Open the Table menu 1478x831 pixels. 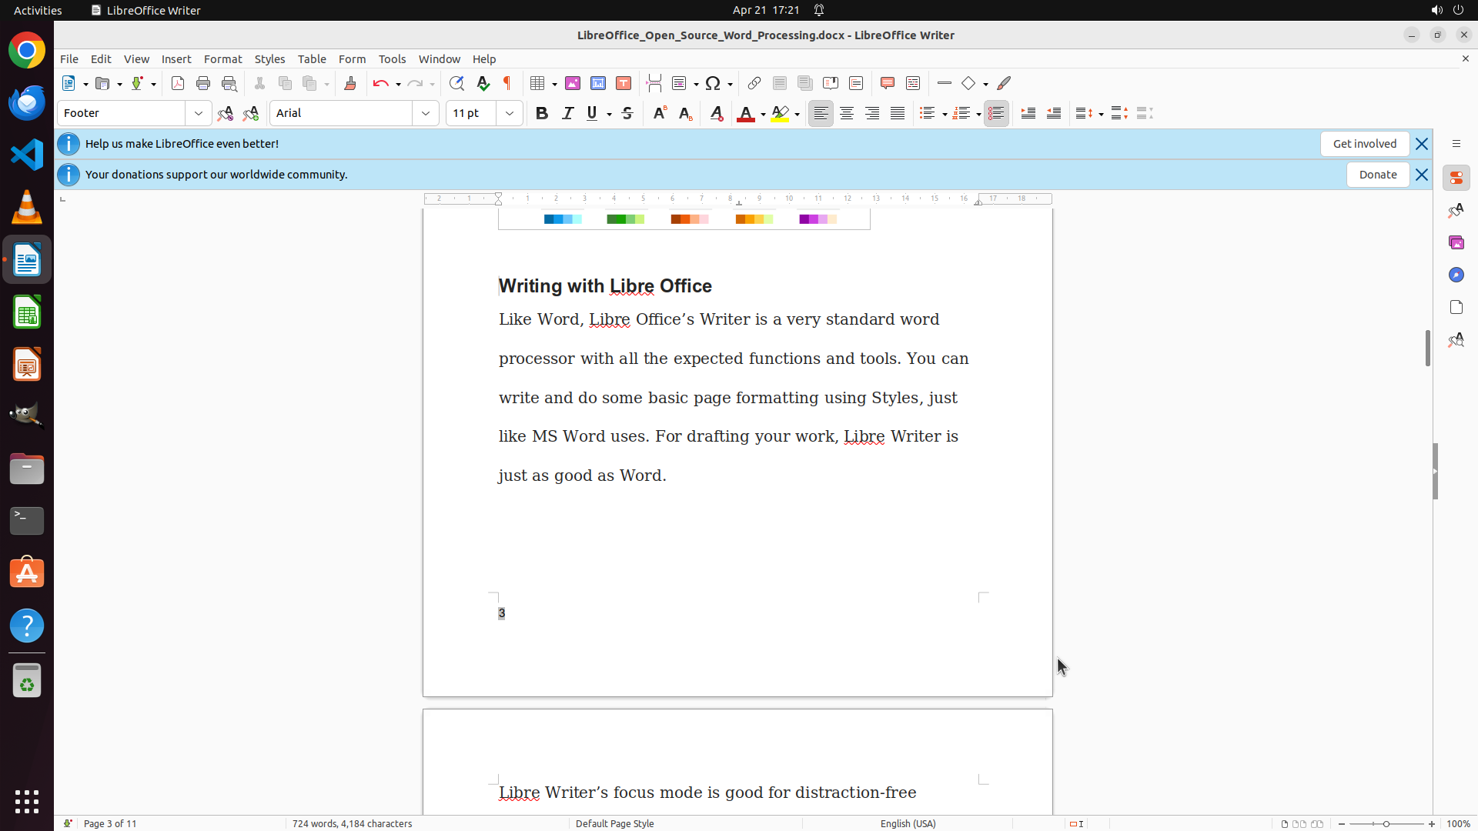(x=312, y=59)
